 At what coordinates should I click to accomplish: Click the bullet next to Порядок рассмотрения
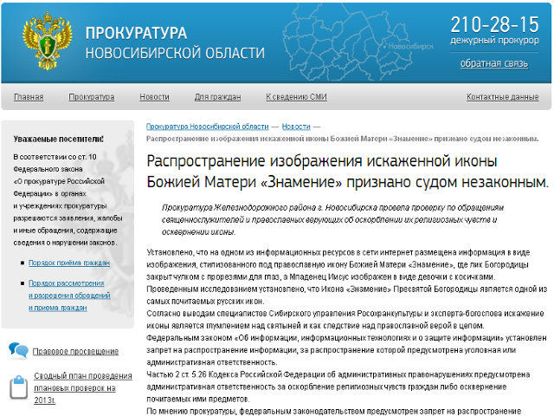(x=22, y=283)
